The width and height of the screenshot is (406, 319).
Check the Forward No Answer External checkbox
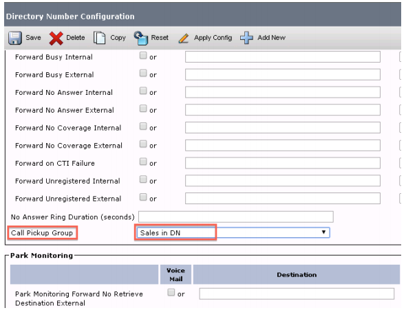tap(143, 109)
